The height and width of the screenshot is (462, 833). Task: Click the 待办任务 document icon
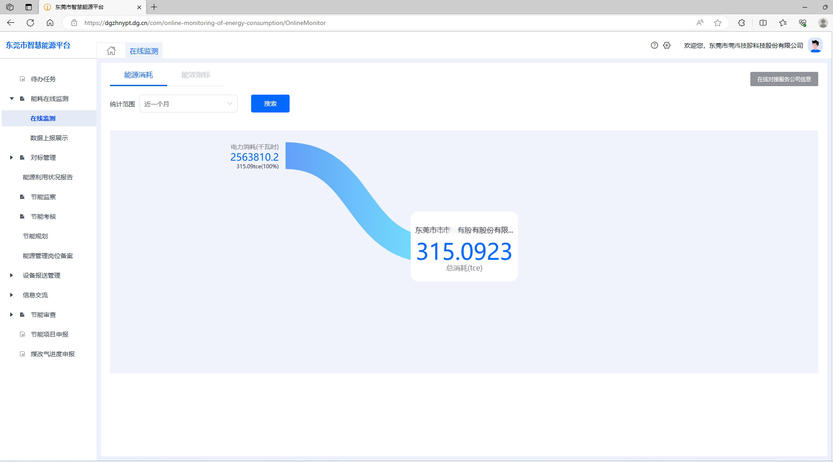[x=22, y=79]
